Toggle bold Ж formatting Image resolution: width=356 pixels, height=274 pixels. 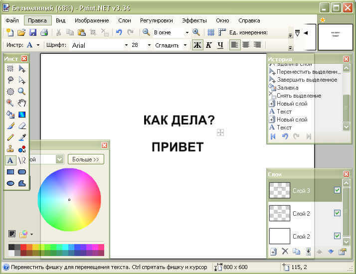tap(197, 45)
